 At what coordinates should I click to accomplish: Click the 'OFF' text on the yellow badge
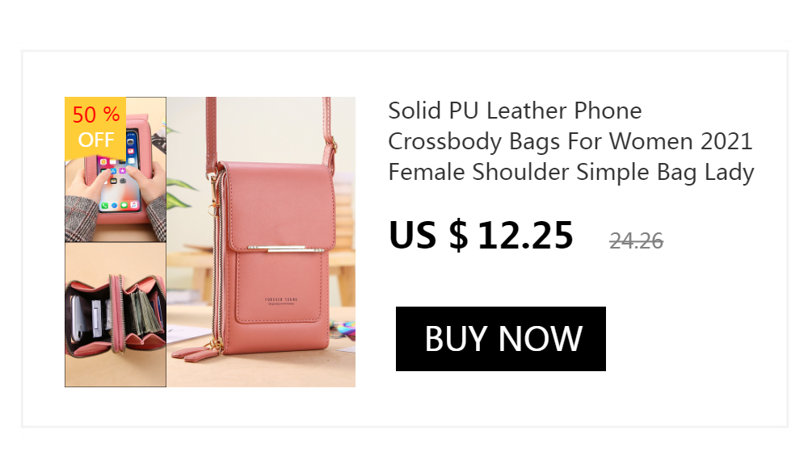point(96,140)
